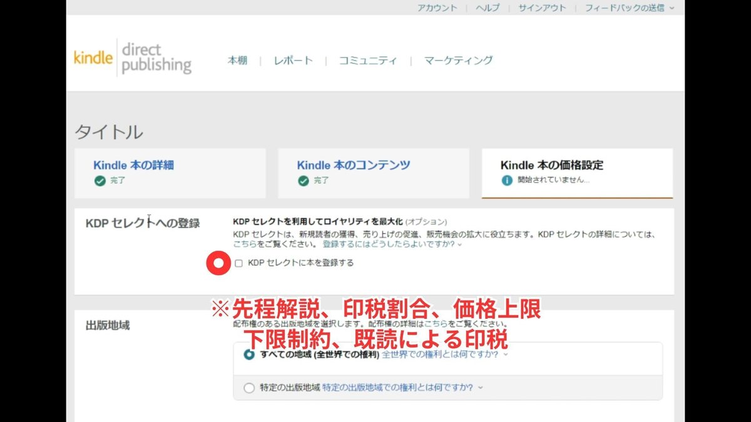
Task: Expand the 全世界での権利とは何ですか? help
Action: point(444,354)
